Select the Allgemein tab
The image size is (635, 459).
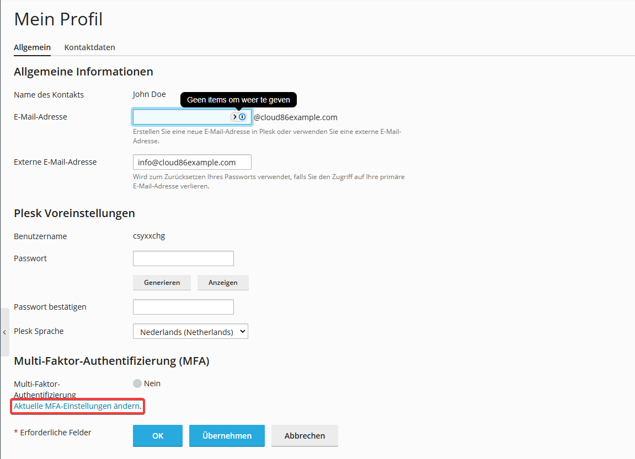[x=33, y=47]
